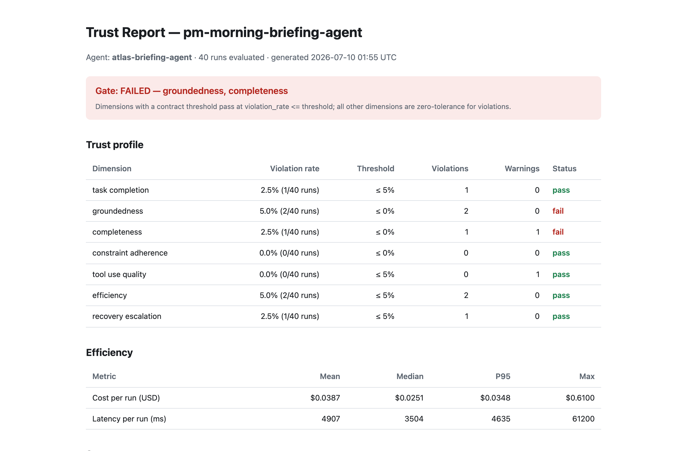687x451 pixels.
Task: Click the efficiency violation rate '5.0% (2/40 runs)'
Action: (289, 295)
